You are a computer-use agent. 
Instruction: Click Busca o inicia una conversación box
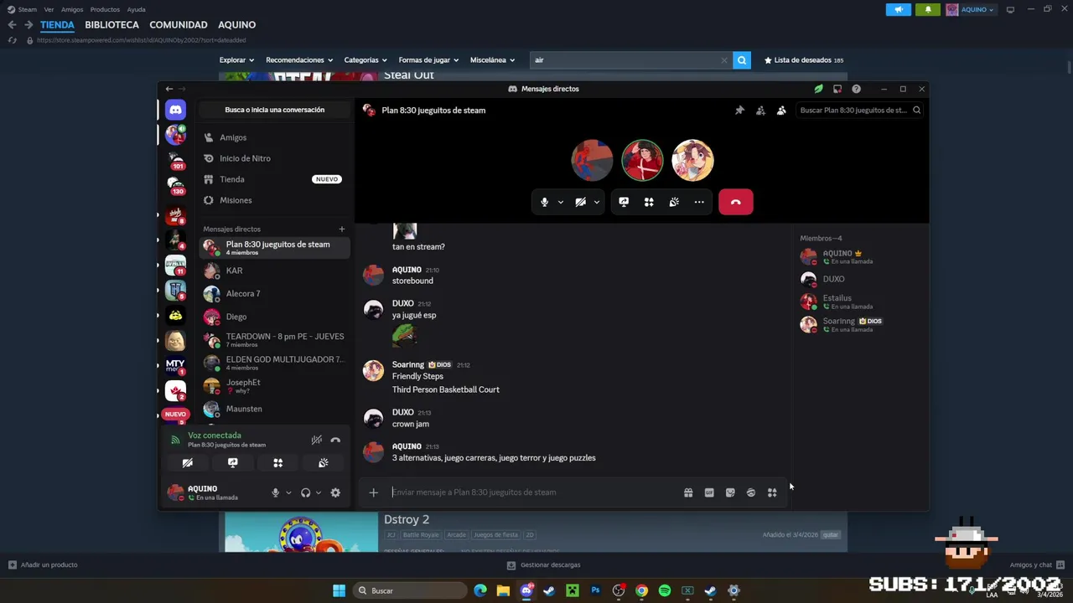point(274,110)
